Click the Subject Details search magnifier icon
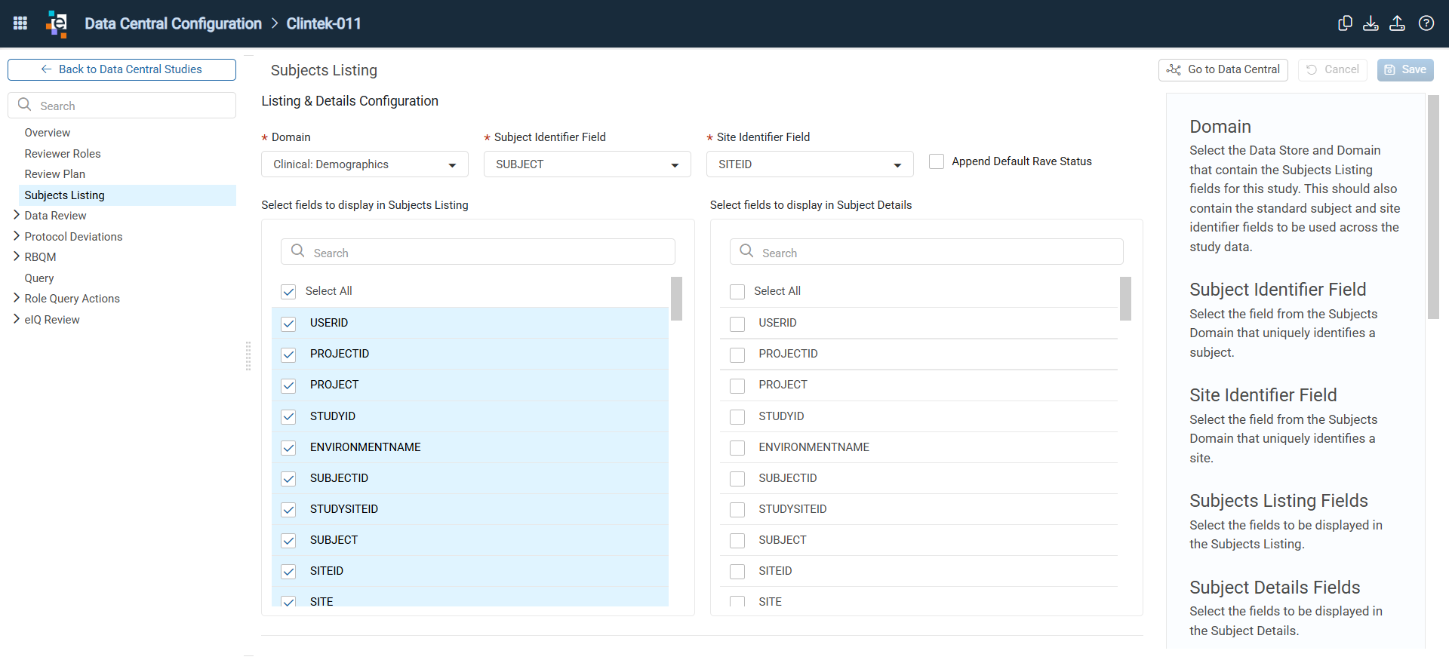Viewport: 1449px width, 663px height. [746, 251]
